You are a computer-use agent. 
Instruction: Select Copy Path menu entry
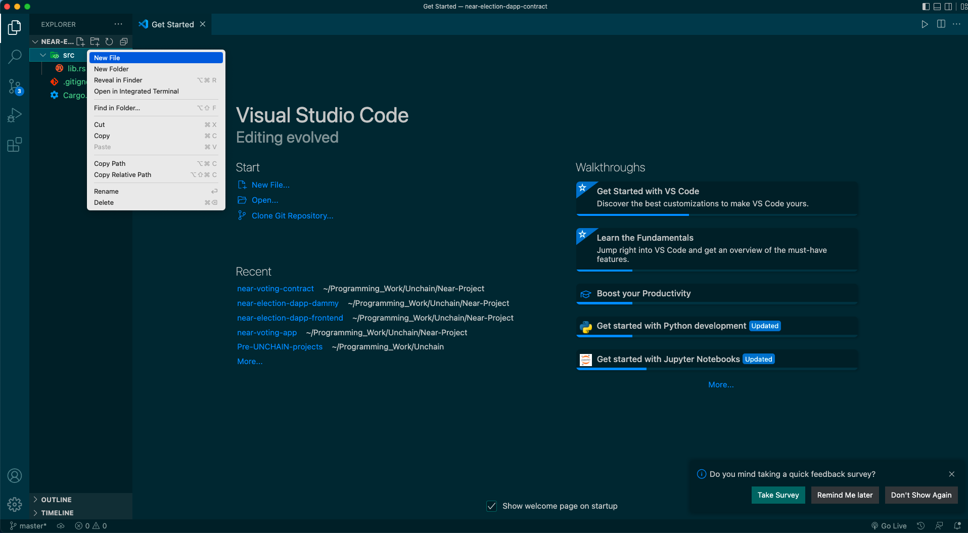click(156, 163)
